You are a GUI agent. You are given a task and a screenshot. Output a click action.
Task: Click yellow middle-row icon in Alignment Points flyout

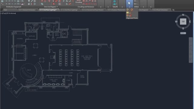[x=127, y=13]
